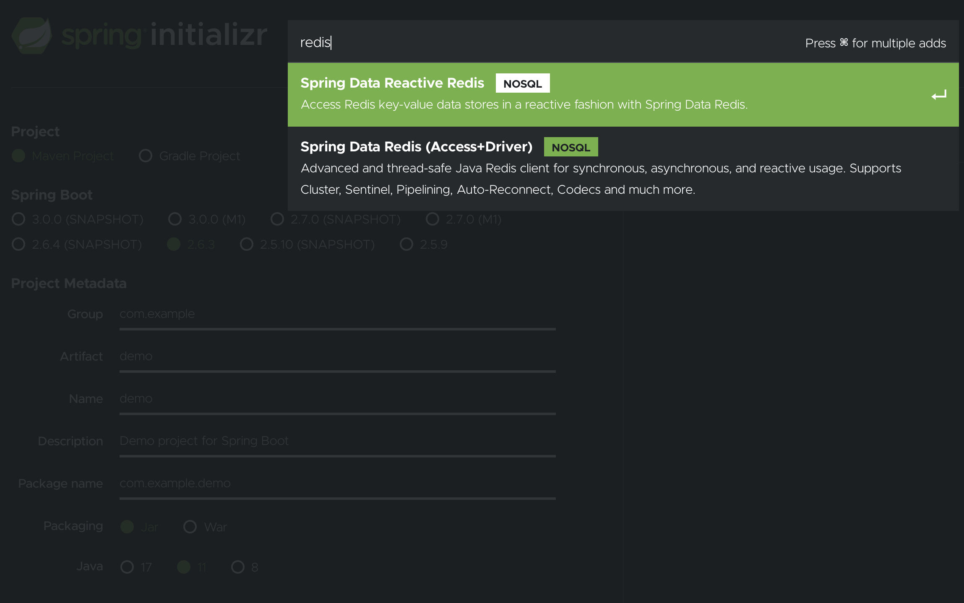The height and width of the screenshot is (603, 964).
Task: Click the NOSQL badge next to Spring Data Redis
Action: pyautogui.click(x=571, y=147)
